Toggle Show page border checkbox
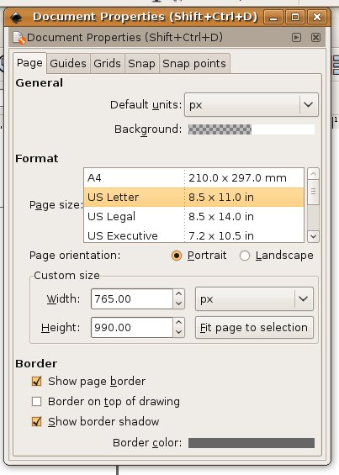 37,381
